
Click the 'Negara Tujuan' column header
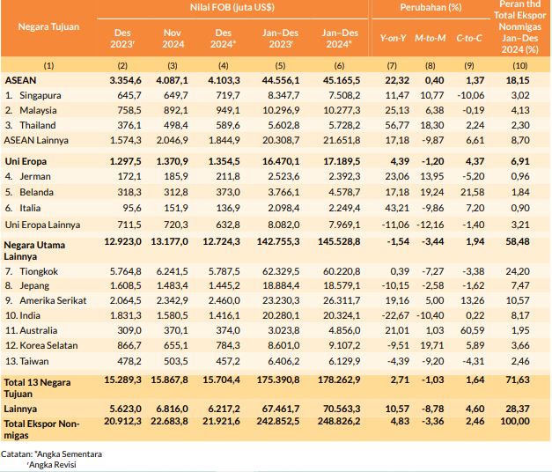(x=49, y=26)
